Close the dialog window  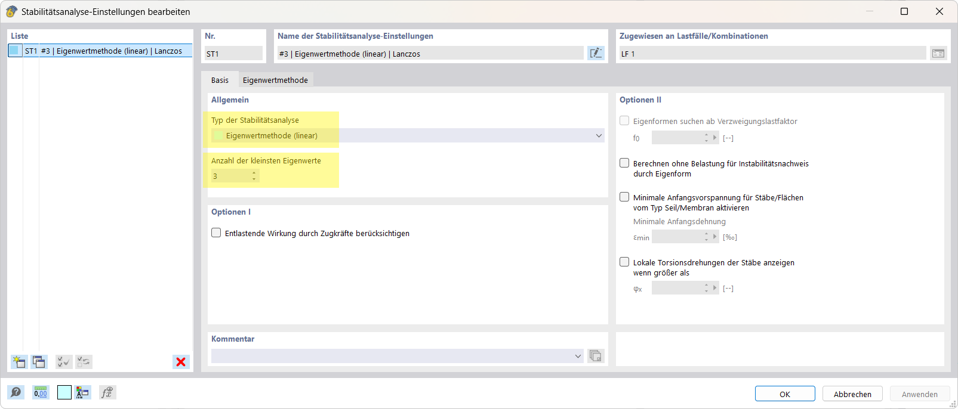939,11
